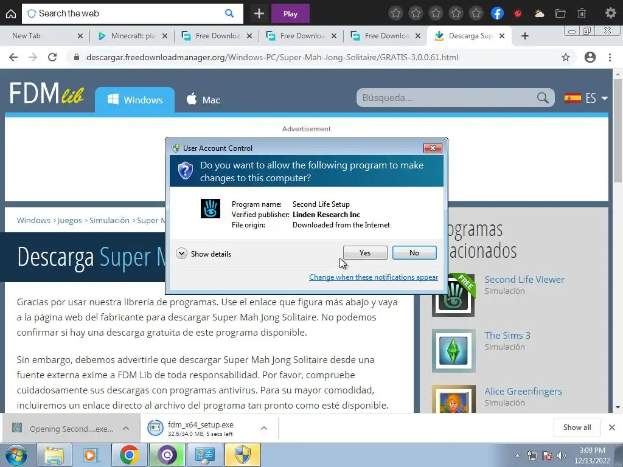Image resolution: width=623 pixels, height=467 pixels.
Task: Open the Windows Start menu
Action: point(16,455)
